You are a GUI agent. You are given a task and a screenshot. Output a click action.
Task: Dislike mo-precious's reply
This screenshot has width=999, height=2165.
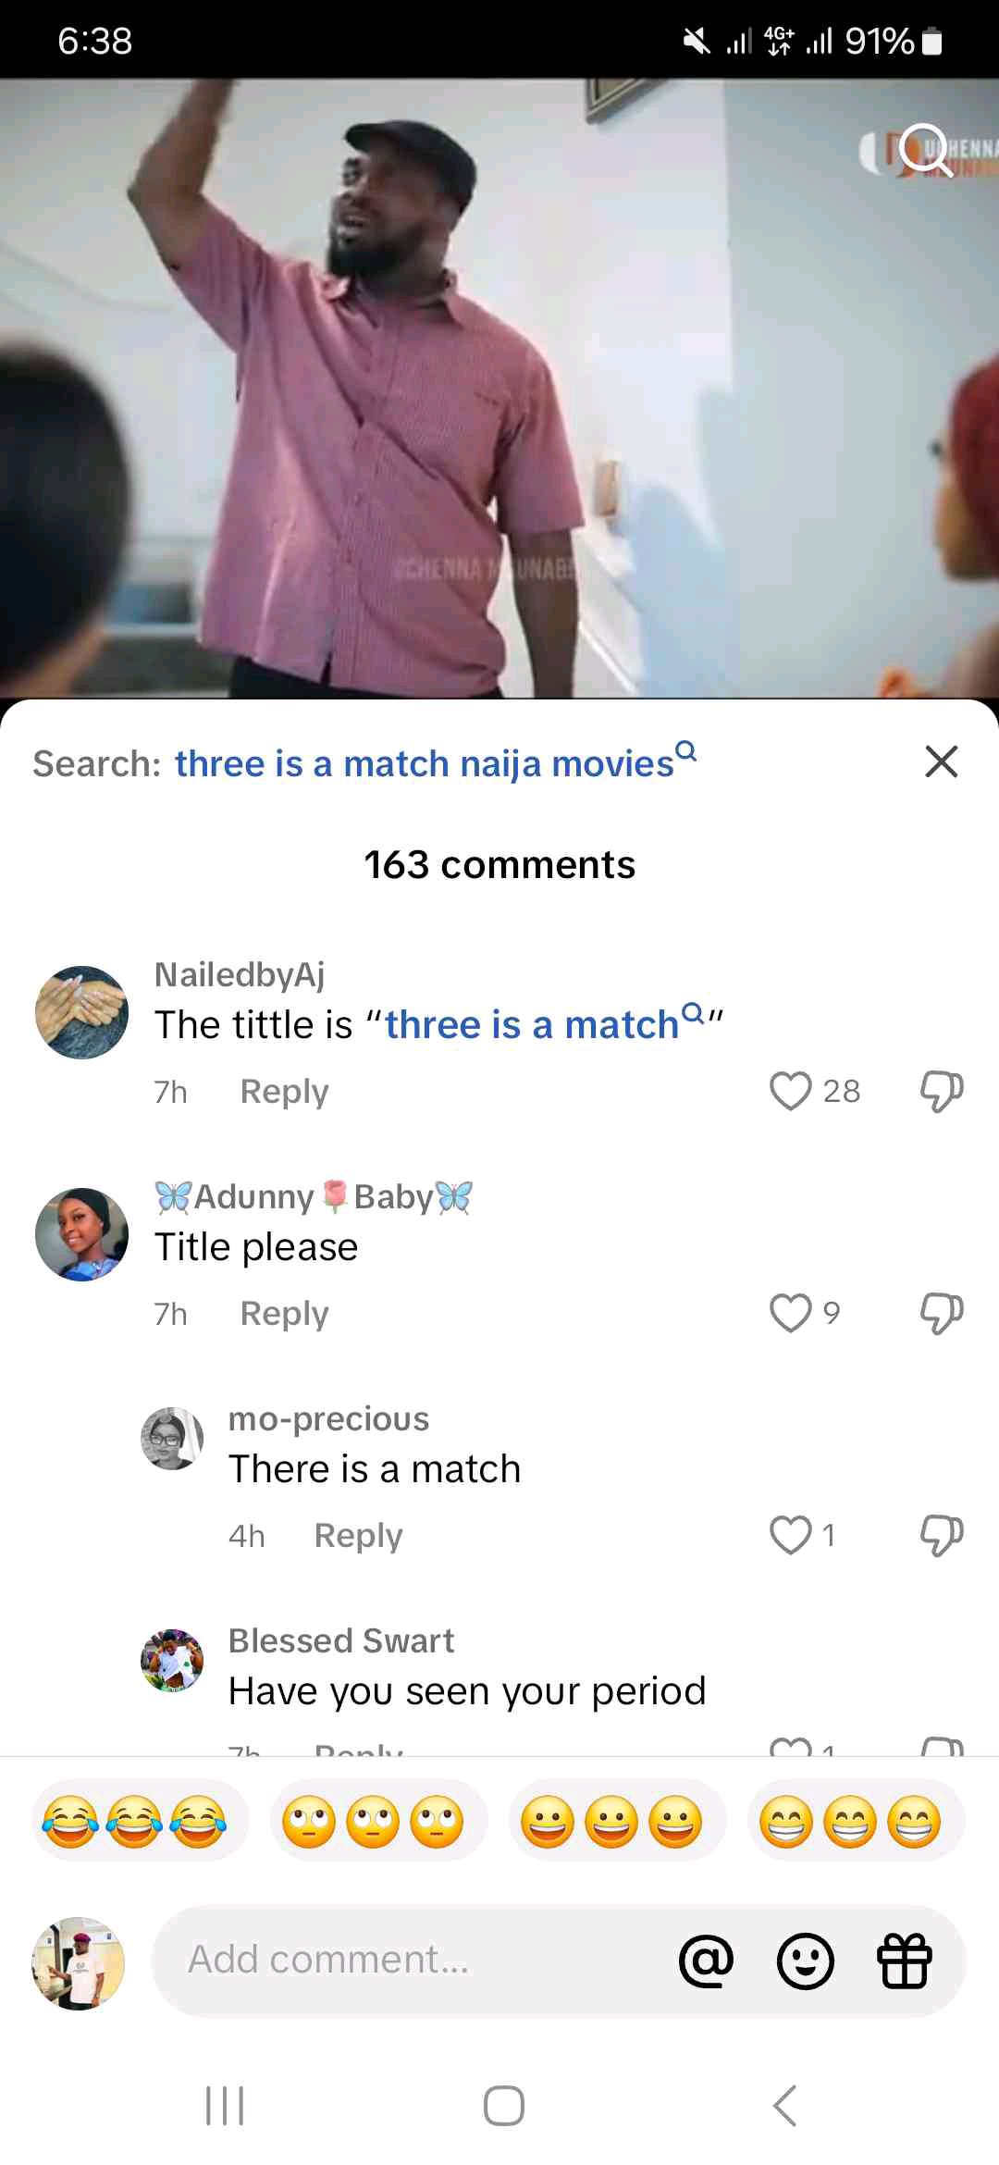click(942, 1535)
